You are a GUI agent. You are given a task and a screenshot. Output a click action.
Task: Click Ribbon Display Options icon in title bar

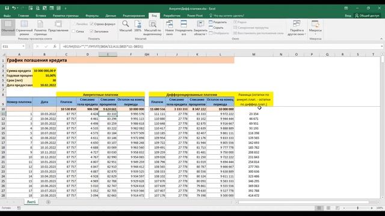point(346,8)
